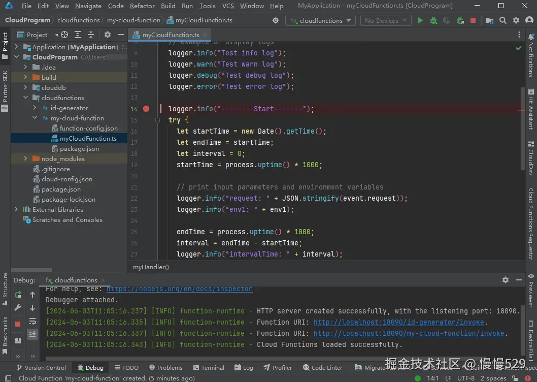Image resolution: width=537 pixels, height=382 pixels.
Task: Toggle scroll to end in console
Action: click(32, 334)
